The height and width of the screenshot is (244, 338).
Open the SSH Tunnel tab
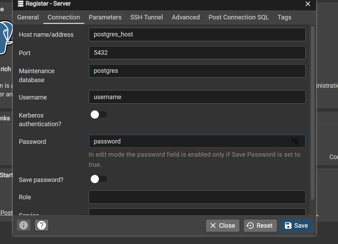146,17
